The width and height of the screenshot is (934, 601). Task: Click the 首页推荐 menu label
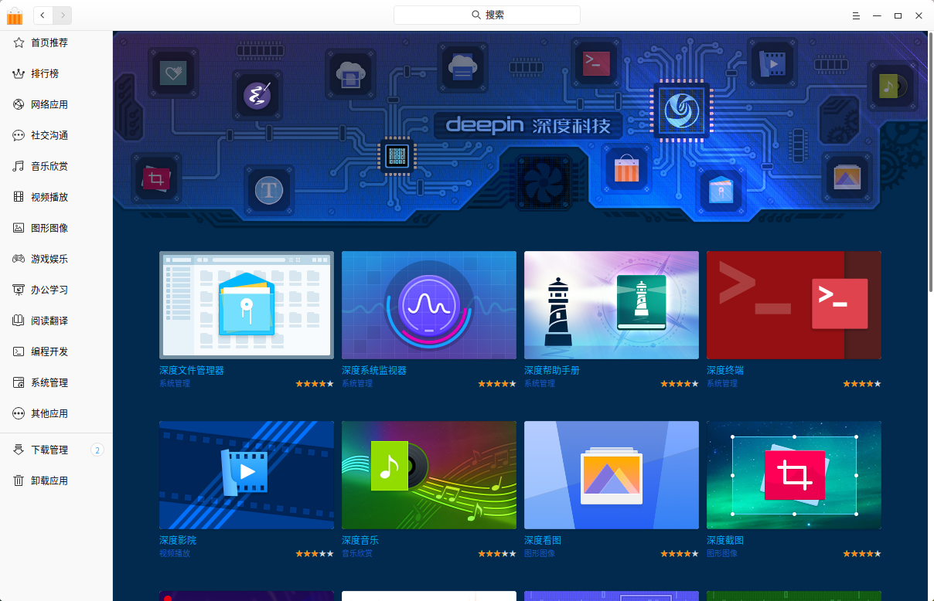(49, 42)
